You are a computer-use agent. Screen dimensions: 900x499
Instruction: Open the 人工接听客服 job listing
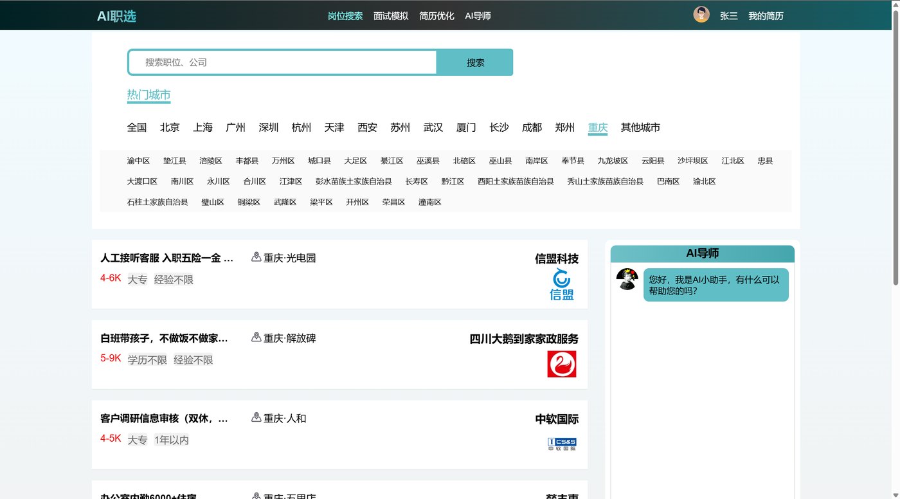(167, 258)
